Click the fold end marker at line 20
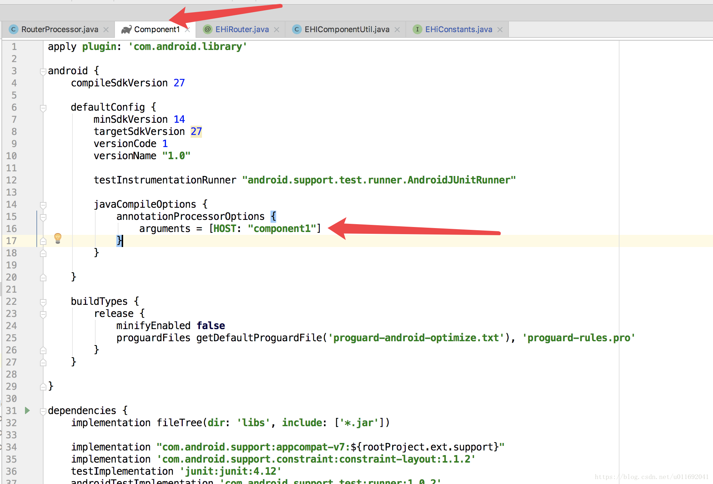Image resolution: width=713 pixels, height=484 pixels. pyautogui.click(x=43, y=277)
